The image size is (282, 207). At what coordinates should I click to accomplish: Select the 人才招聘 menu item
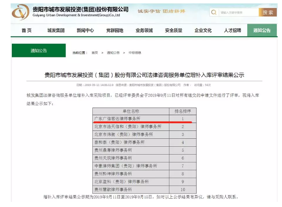232,31
